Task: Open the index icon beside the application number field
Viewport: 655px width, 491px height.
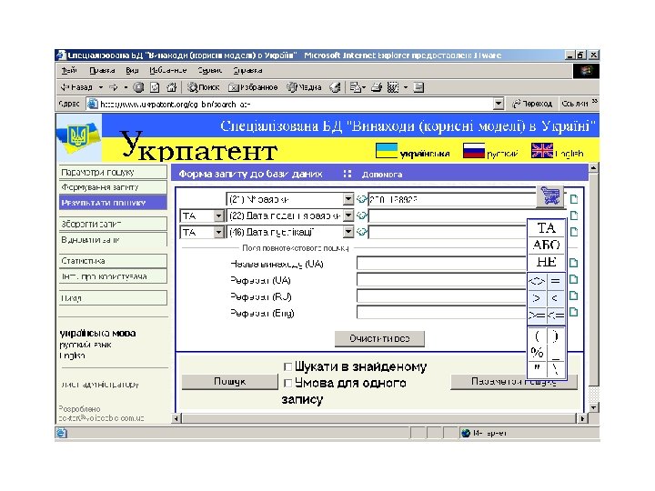Action: [x=362, y=199]
